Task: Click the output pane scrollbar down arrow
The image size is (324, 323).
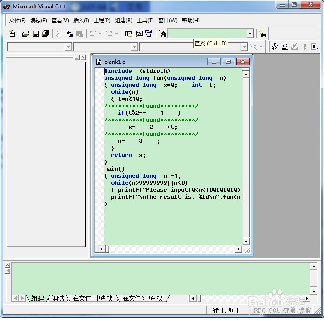Action: pyautogui.click(x=314, y=291)
